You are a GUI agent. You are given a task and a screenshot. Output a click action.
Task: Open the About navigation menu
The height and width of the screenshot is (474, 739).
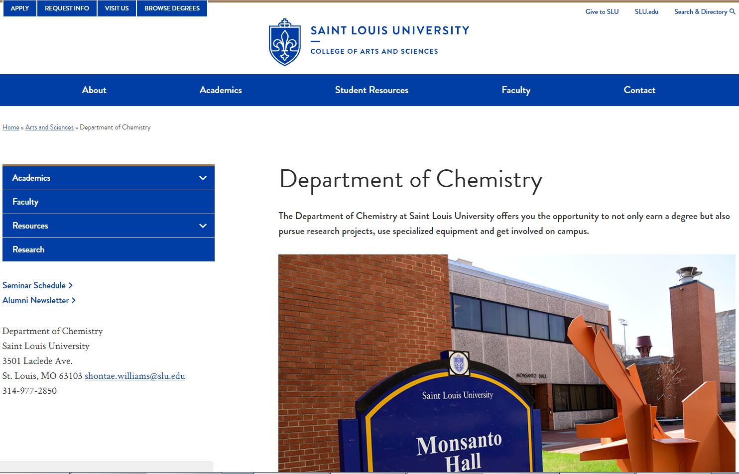94,90
